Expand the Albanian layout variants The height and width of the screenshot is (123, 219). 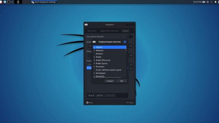tap(94, 51)
